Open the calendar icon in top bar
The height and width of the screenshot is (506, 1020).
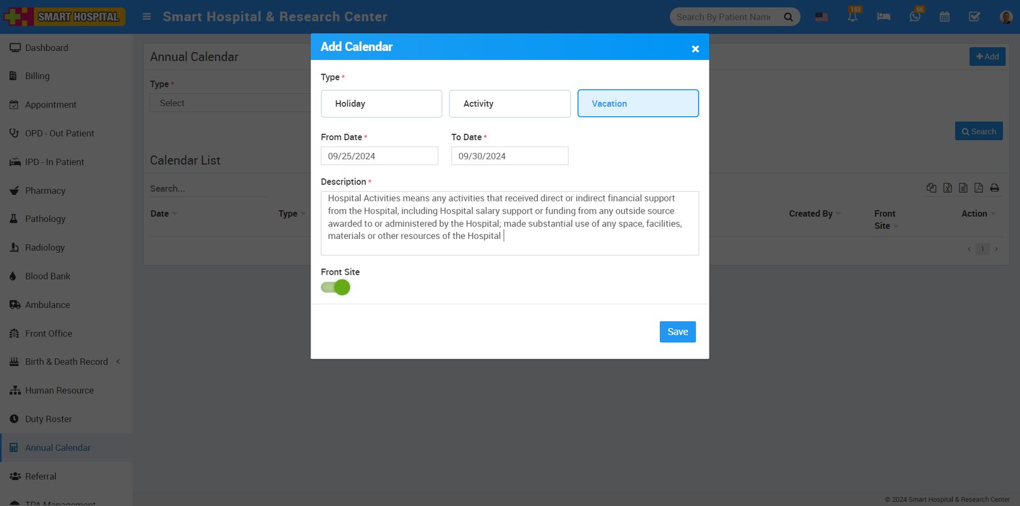945,17
